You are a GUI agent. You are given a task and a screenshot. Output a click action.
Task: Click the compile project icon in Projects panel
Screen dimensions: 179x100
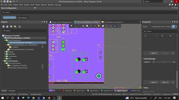click(x=8, y=27)
